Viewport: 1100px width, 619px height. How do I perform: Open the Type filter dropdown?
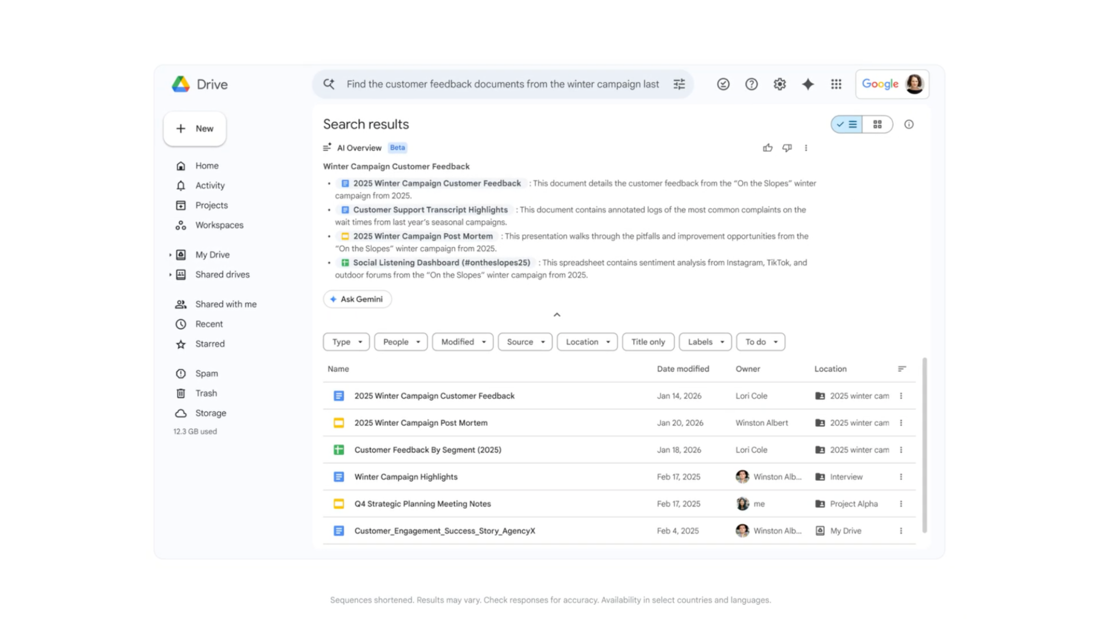coord(346,342)
